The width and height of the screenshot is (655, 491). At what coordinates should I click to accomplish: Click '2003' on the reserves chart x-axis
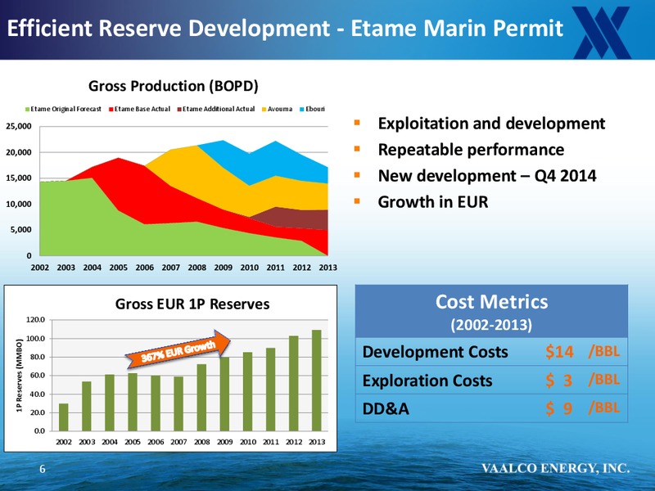pos(87,442)
